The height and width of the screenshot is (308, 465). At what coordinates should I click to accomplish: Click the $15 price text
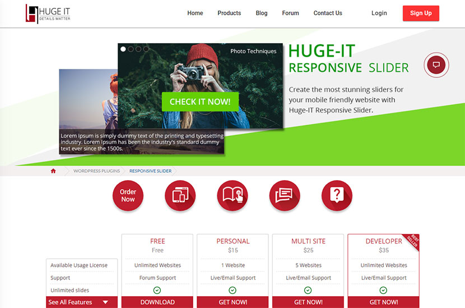233,250
